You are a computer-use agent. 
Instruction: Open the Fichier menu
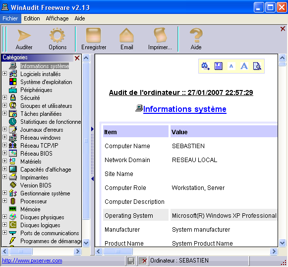click(10, 18)
